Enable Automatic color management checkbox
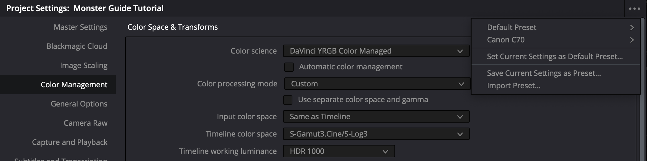 click(x=289, y=67)
